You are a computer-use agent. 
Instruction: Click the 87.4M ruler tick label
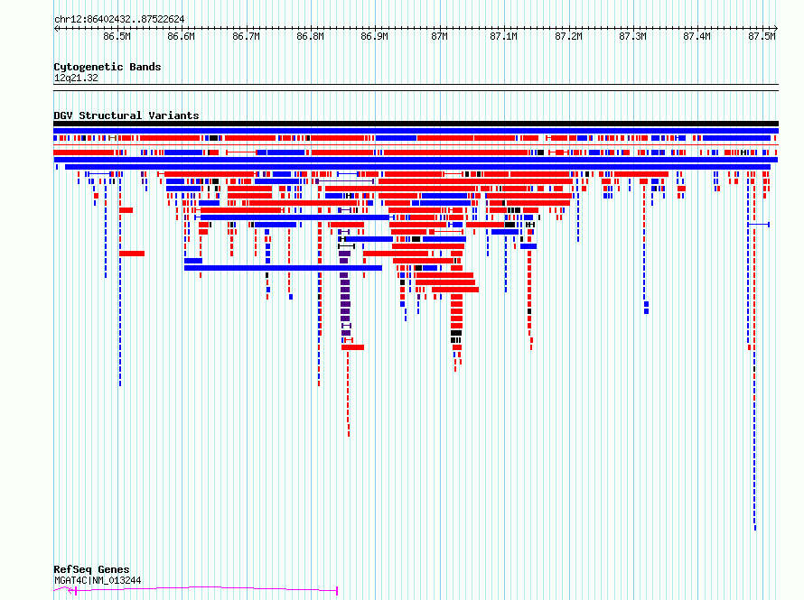697,36
